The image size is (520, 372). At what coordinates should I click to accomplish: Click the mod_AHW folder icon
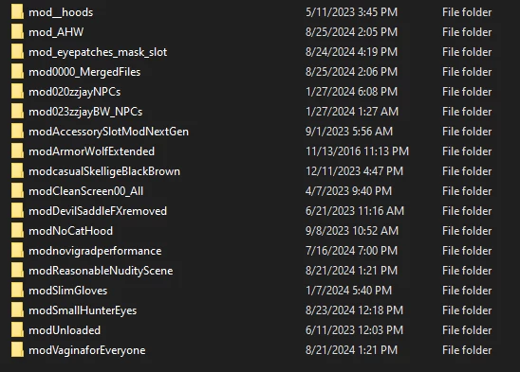pyautogui.click(x=17, y=32)
